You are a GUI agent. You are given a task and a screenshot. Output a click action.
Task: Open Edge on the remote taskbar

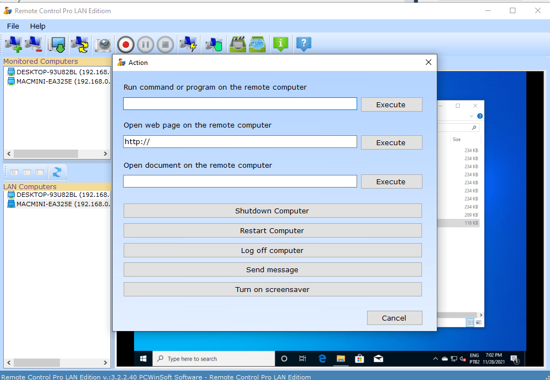tap(322, 359)
